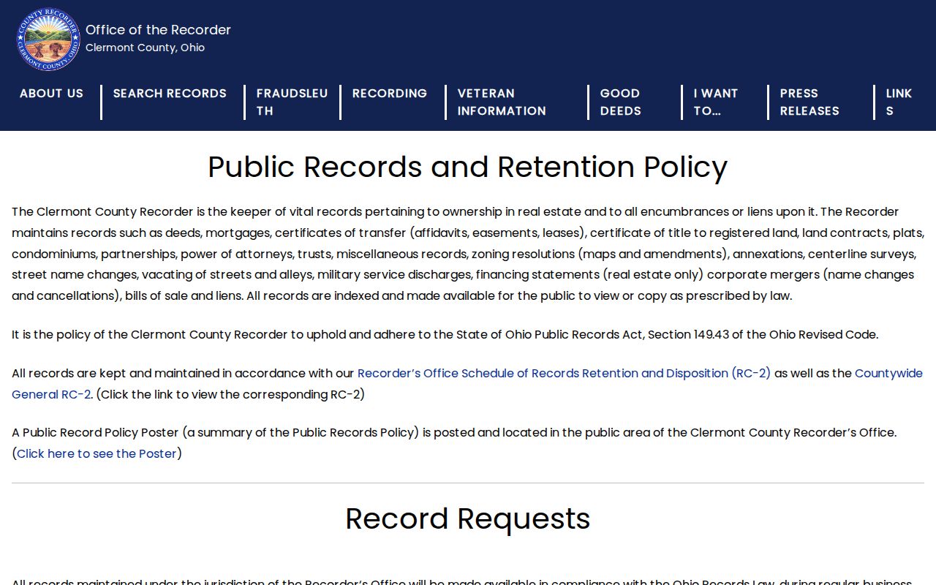The height and width of the screenshot is (585, 936).
Task: Select the Veteran Information menu item
Action: (x=502, y=102)
